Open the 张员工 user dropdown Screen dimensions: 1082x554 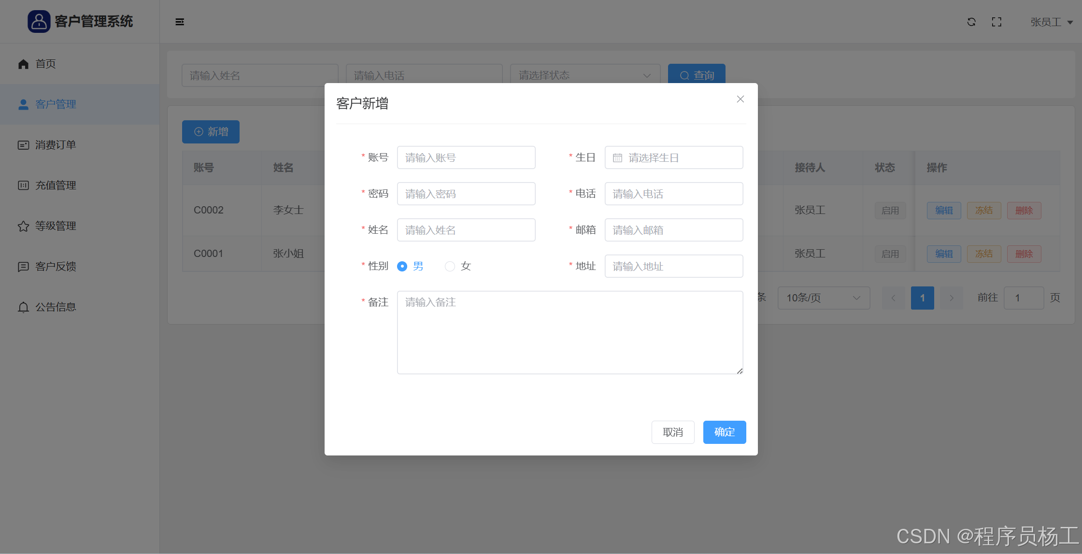coord(1052,22)
